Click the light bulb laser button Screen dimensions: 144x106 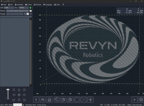(x=90, y=100)
